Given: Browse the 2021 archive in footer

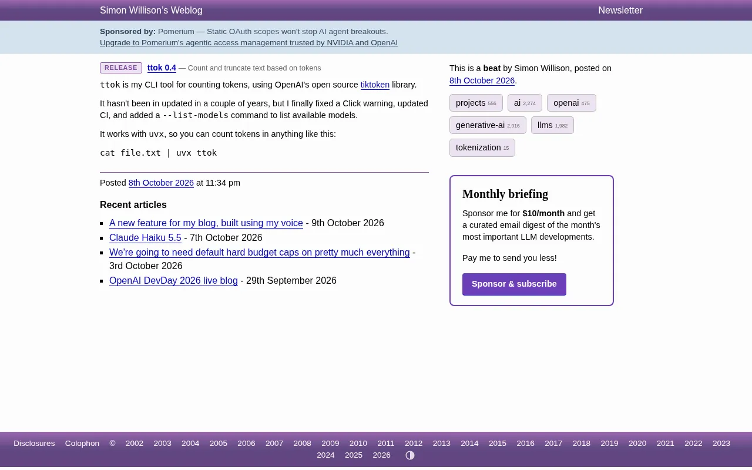Looking at the screenshot, I should 666,444.
